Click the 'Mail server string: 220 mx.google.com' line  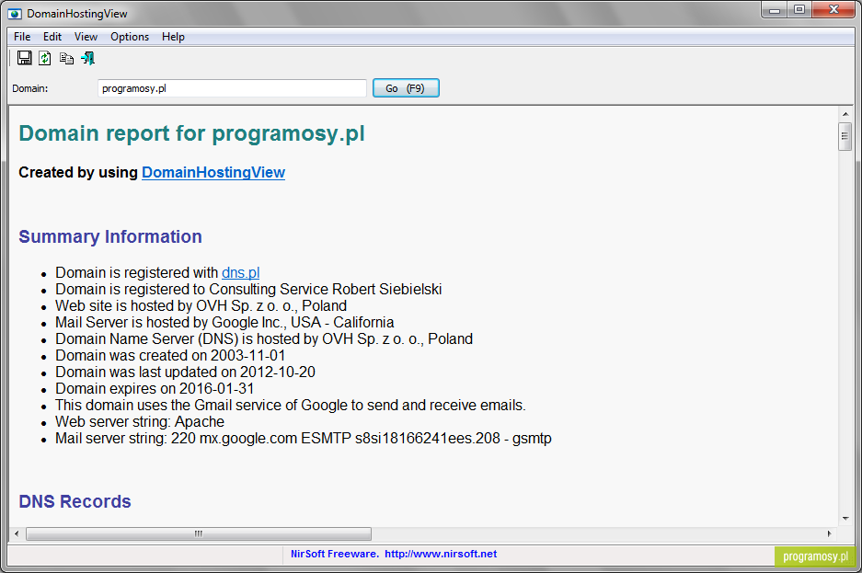tap(304, 438)
